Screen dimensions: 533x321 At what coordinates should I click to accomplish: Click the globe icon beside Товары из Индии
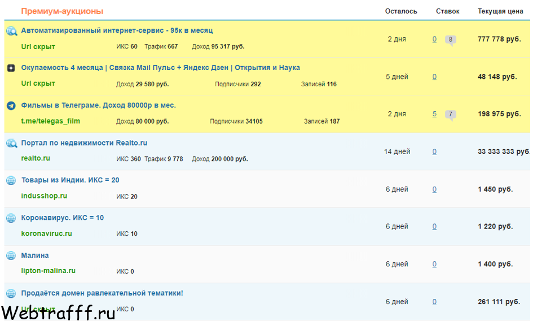(x=11, y=181)
